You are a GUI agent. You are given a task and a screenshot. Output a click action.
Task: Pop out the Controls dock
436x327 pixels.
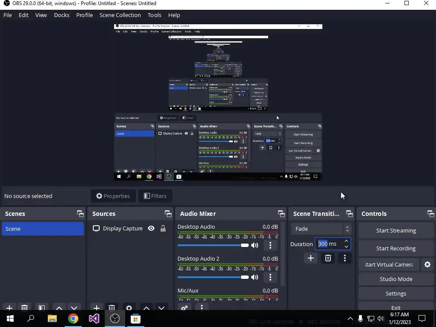431,214
